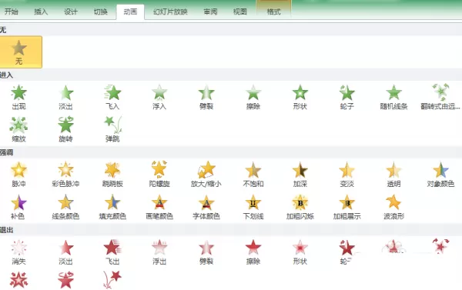The height and width of the screenshot is (290, 462).
Task: Choose the green 轮子 entrance animation
Action: (346, 97)
